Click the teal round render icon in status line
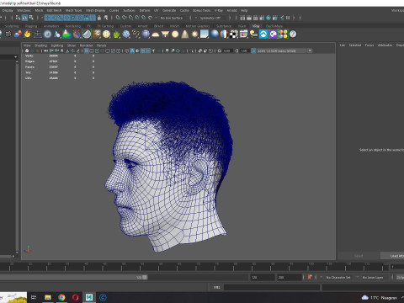Image resolution: width=404 pixels, height=303 pixels. click(x=268, y=18)
